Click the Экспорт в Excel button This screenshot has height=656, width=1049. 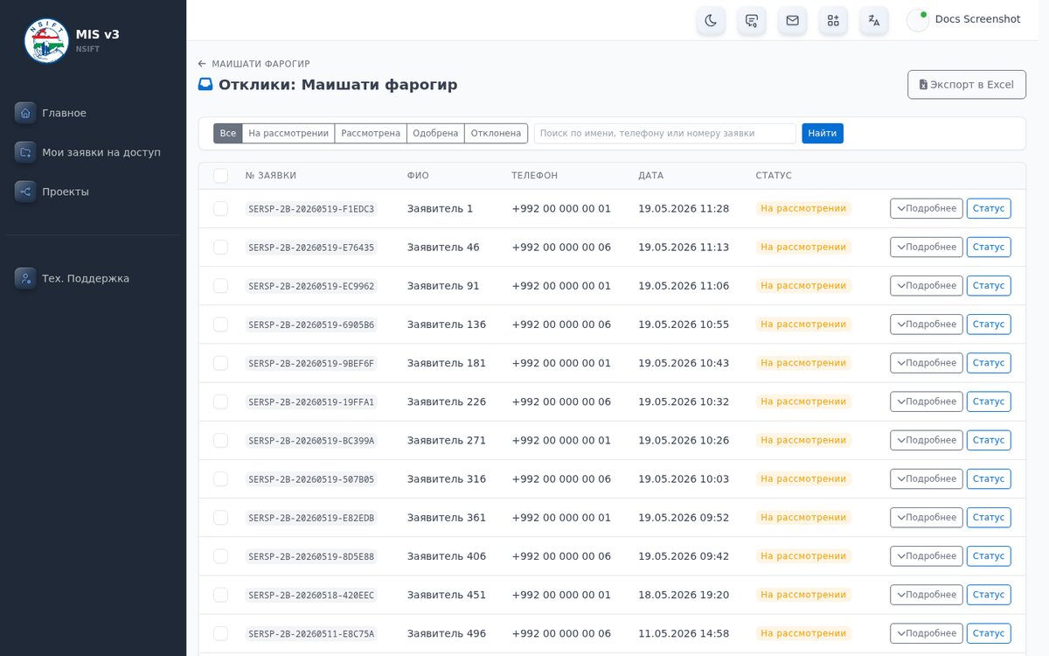(967, 85)
